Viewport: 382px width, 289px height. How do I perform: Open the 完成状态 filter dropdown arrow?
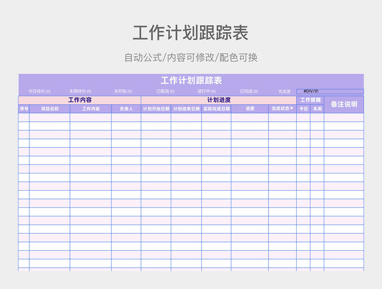coord(292,108)
